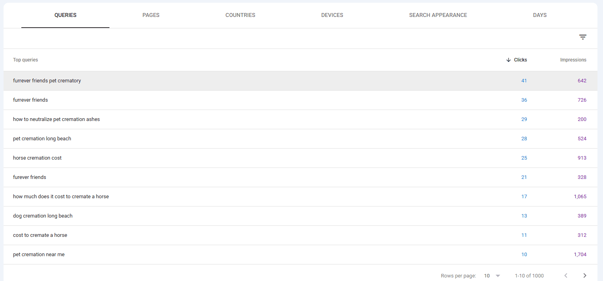Click the 29 clicks value
Image resolution: width=603 pixels, height=281 pixels.
coord(524,119)
